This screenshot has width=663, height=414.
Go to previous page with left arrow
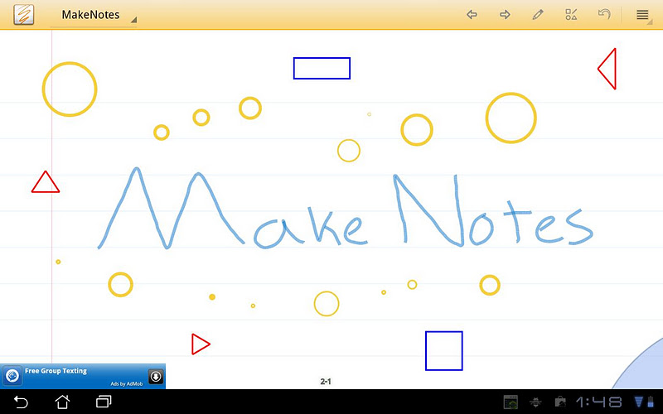[x=472, y=15]
